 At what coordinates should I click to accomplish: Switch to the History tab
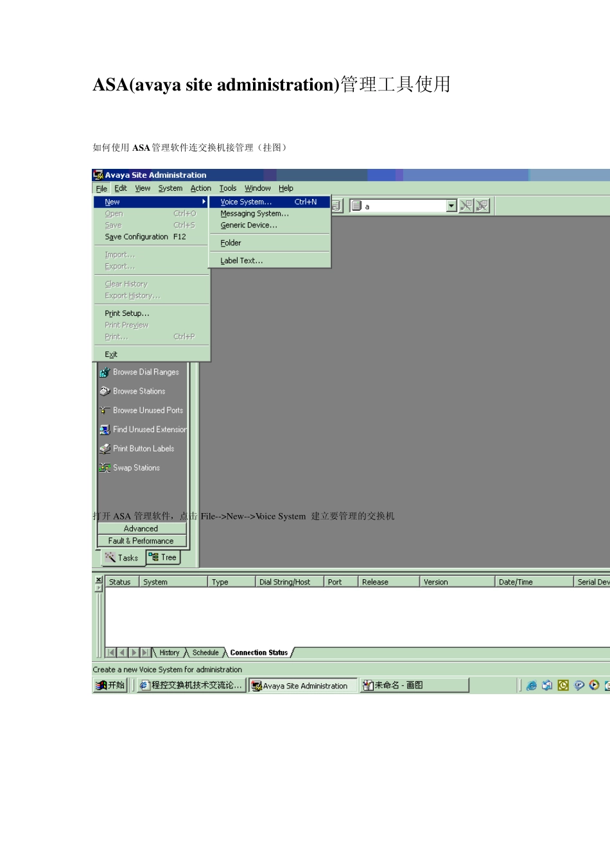[x=170, y=652]
